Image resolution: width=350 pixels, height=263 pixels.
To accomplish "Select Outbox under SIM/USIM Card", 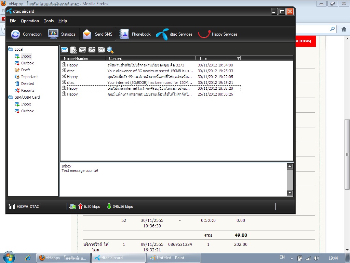I will pyautogui.click(x=24, y=111).
